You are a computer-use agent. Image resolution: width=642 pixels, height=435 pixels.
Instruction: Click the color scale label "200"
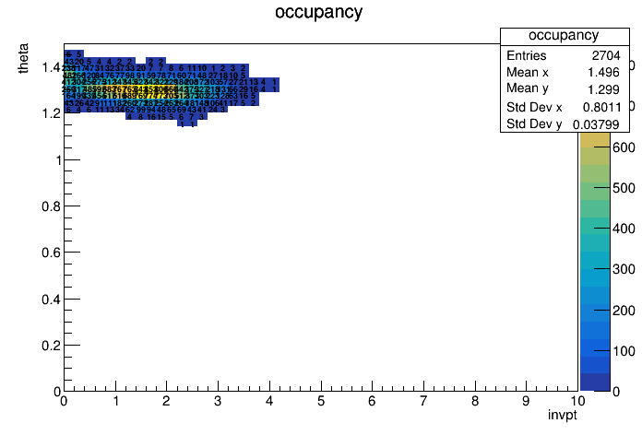tap(624, 311)
